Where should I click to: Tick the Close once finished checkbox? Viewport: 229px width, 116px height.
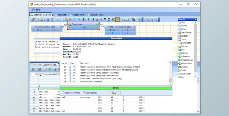click(x=63, y=93)
